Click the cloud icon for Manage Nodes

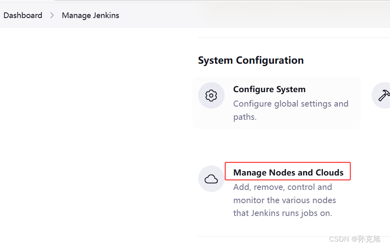click(211, 179)
